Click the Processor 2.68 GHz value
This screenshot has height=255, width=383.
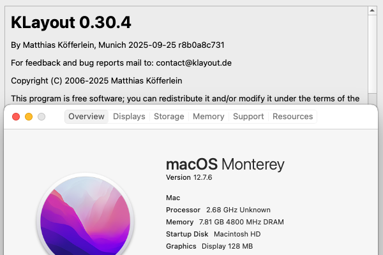tap(238, 210)
